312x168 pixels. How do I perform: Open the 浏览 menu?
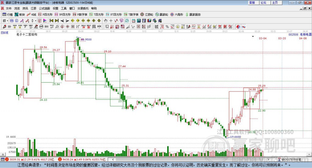(17, 8)
